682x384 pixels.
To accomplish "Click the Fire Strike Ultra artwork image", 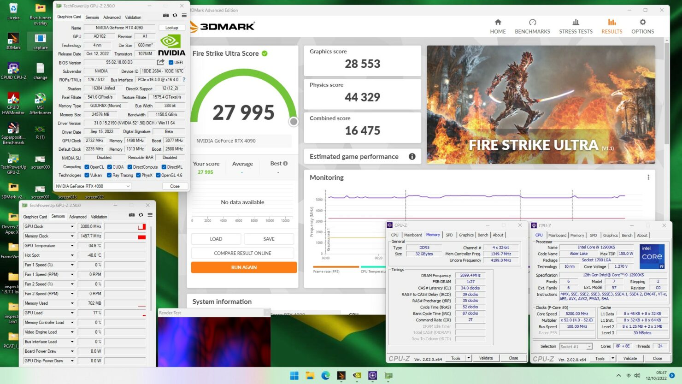I will [x=541, y=105].
